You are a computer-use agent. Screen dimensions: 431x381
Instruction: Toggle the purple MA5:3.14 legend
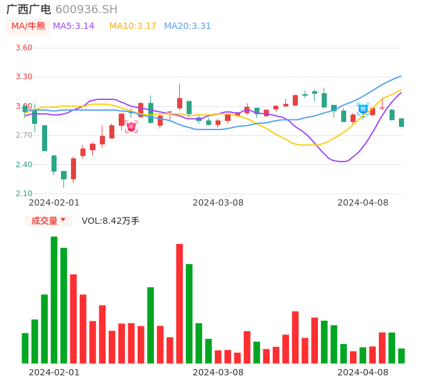74,26
